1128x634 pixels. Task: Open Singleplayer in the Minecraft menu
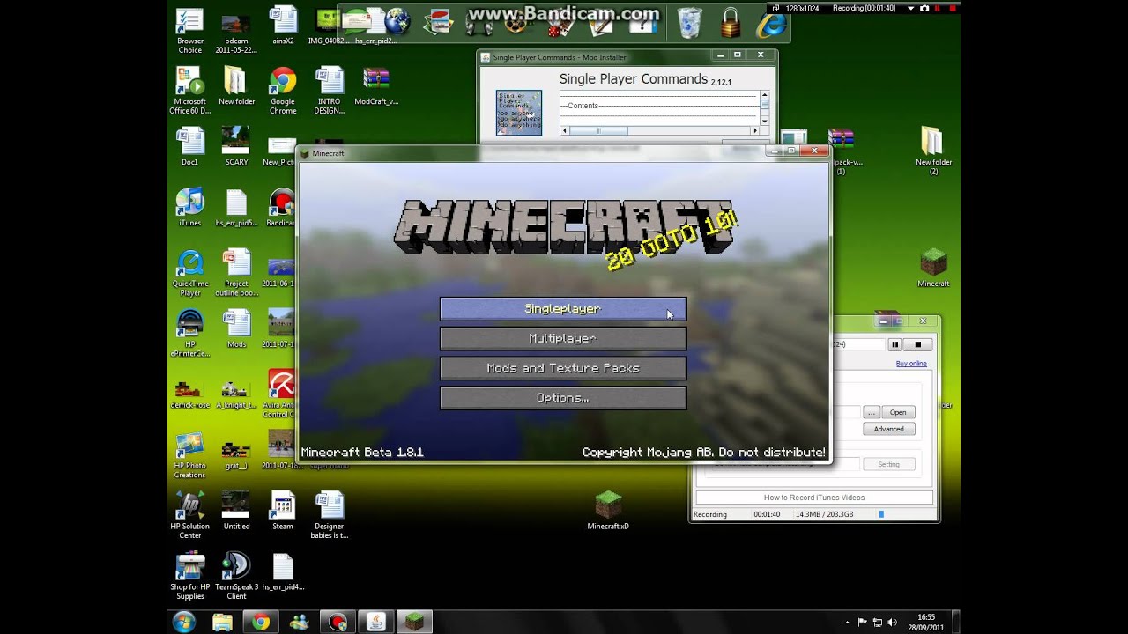pos(563,309)
